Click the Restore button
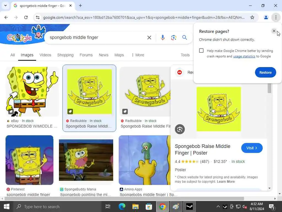Screen dimensions: 282x212 point(265,72)
